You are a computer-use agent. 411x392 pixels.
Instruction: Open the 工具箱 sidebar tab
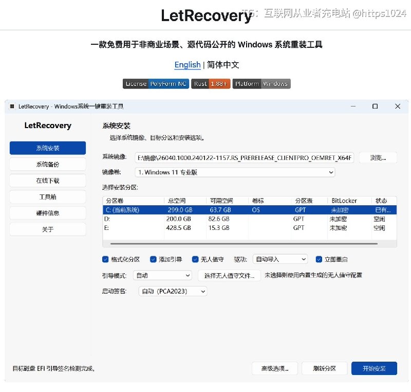[x=48, y=197]
